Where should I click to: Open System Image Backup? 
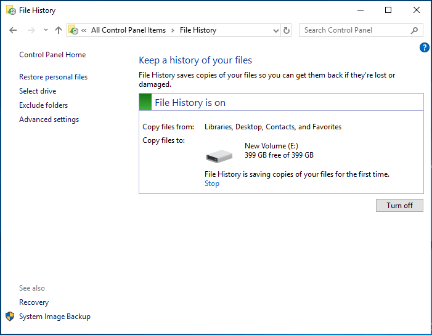click(x=55, y=317)
